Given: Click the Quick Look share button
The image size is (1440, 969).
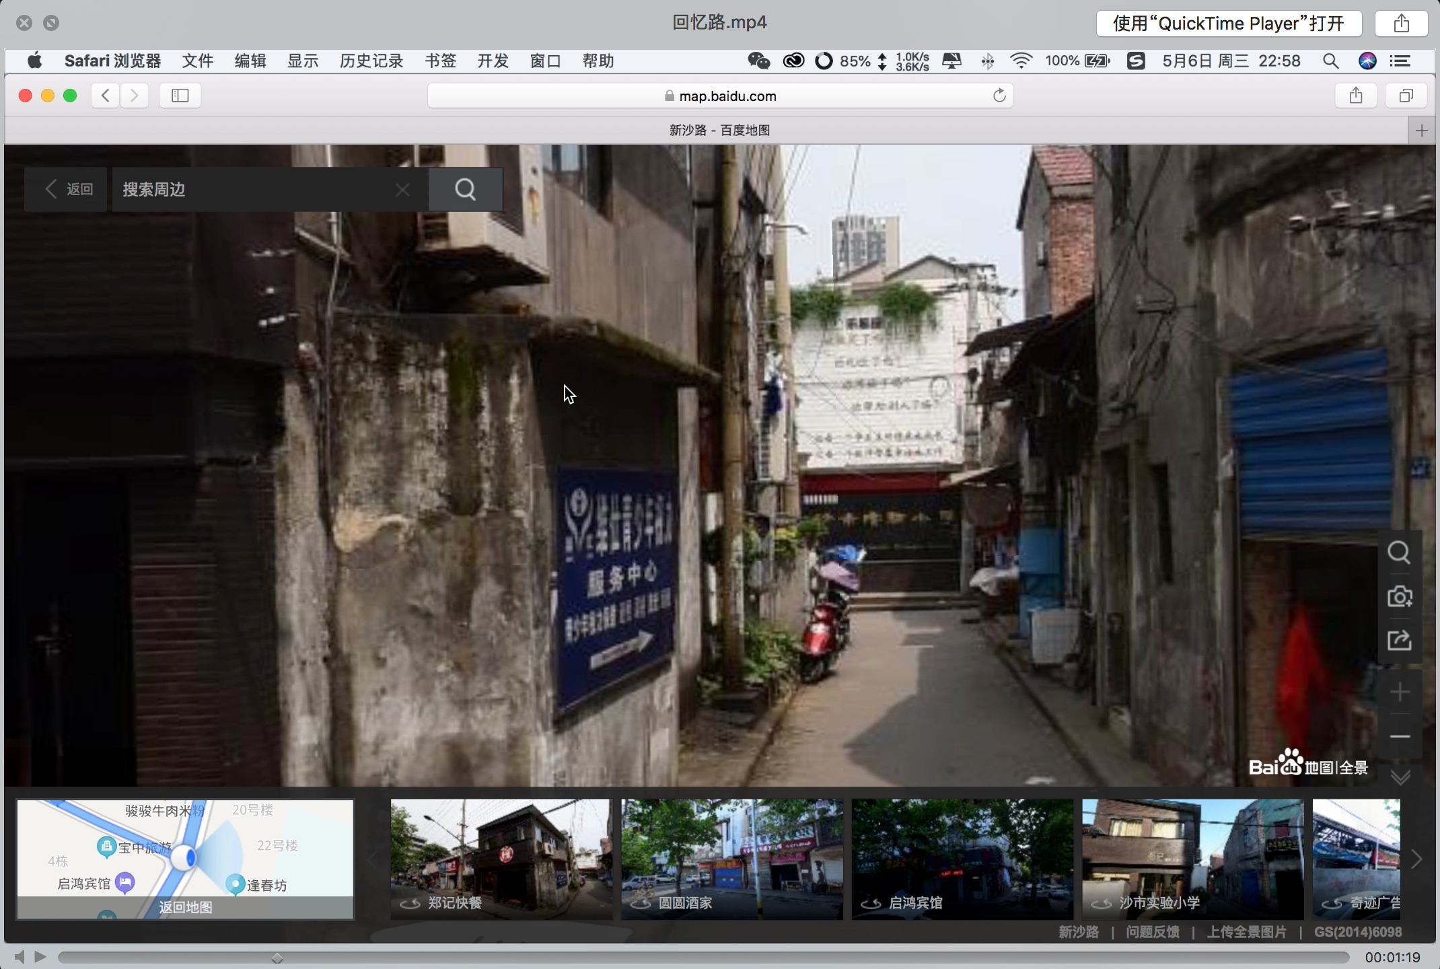Looking at the screenshot, I should point(1401,24).
